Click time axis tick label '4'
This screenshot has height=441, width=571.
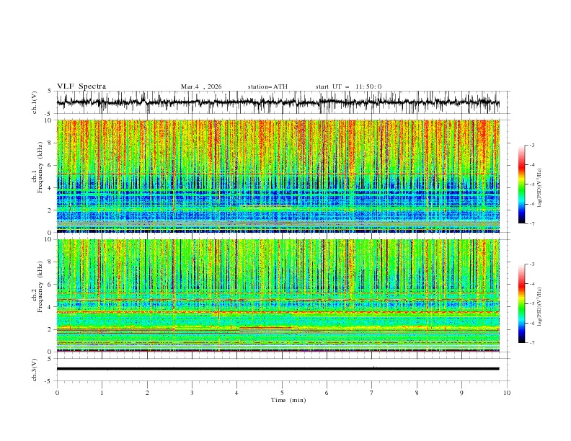(236, 393)
